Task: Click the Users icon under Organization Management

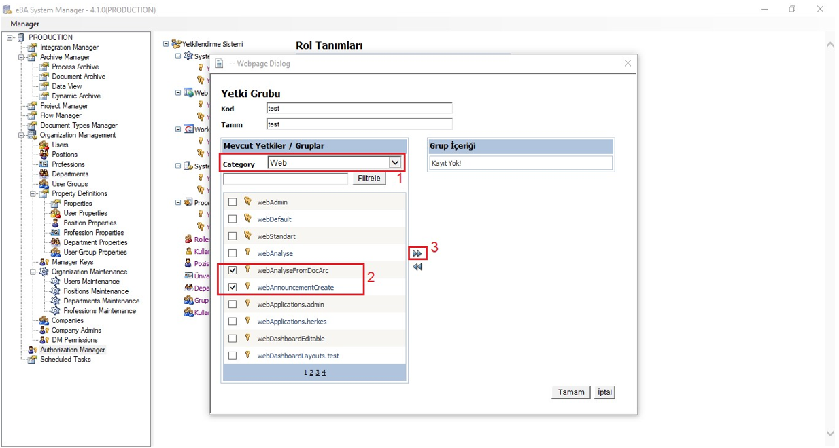Action: click(44, 145)
